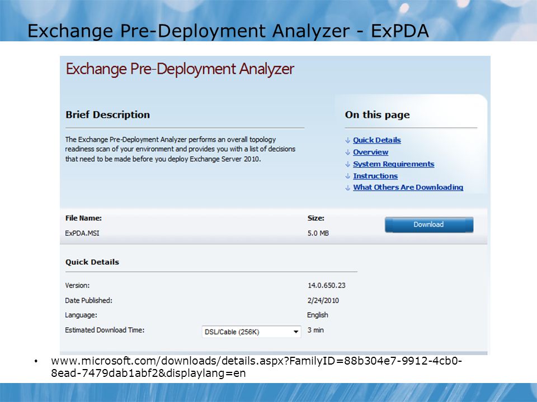Click the brief description paragraph text

tap(180, 150)
